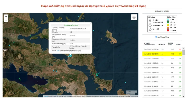
Task: Select the highlighted 12:24:20 magnitude 4.9 row
Action: [x=162, y=54]
